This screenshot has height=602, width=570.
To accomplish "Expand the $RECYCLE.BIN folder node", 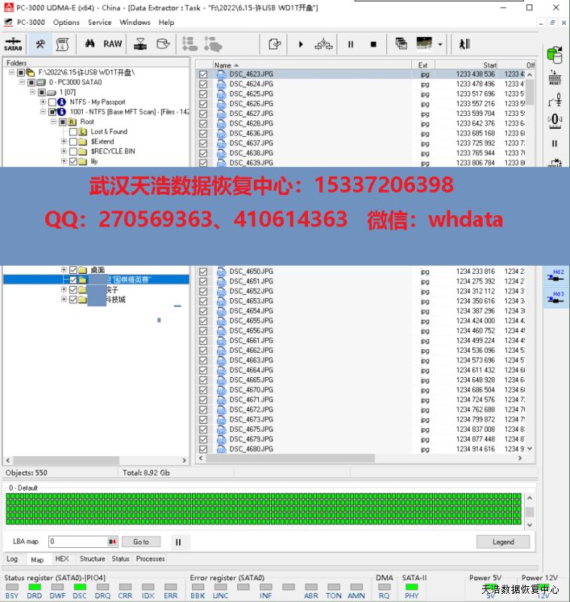I will (64, 151).
